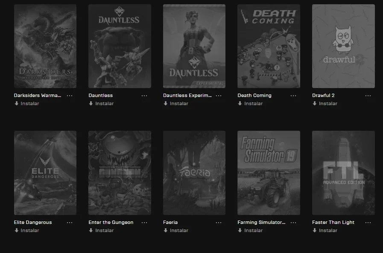Image resolution: width=383 pixels, height=253 pixels.
Task: Open the three-dot menu beside Dauntless title
Action: 144,96
